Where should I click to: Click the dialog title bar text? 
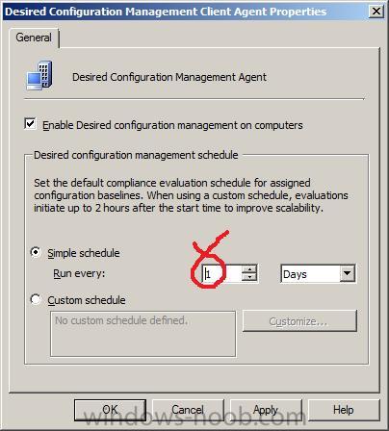(166, 12)
